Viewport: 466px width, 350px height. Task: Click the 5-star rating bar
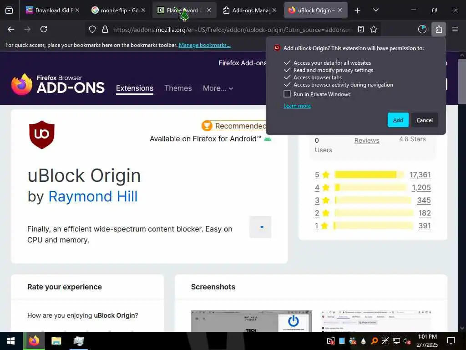370,175
